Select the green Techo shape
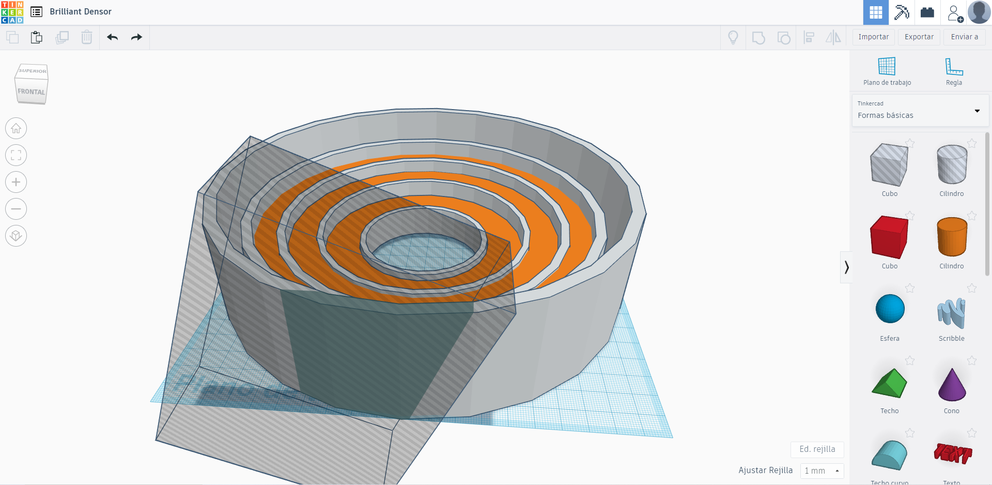Image resolution: width=992 pixels, height=485 pixels. 889,383
